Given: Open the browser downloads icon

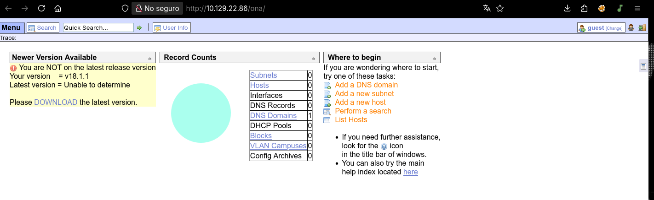Looking at the screenshot, I should (567, 8).
